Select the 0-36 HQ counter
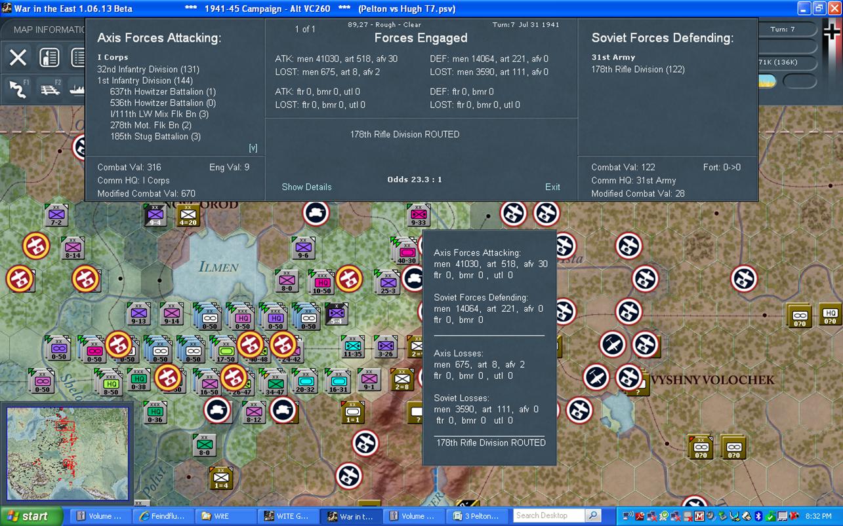843x526 pixels. 155,412
